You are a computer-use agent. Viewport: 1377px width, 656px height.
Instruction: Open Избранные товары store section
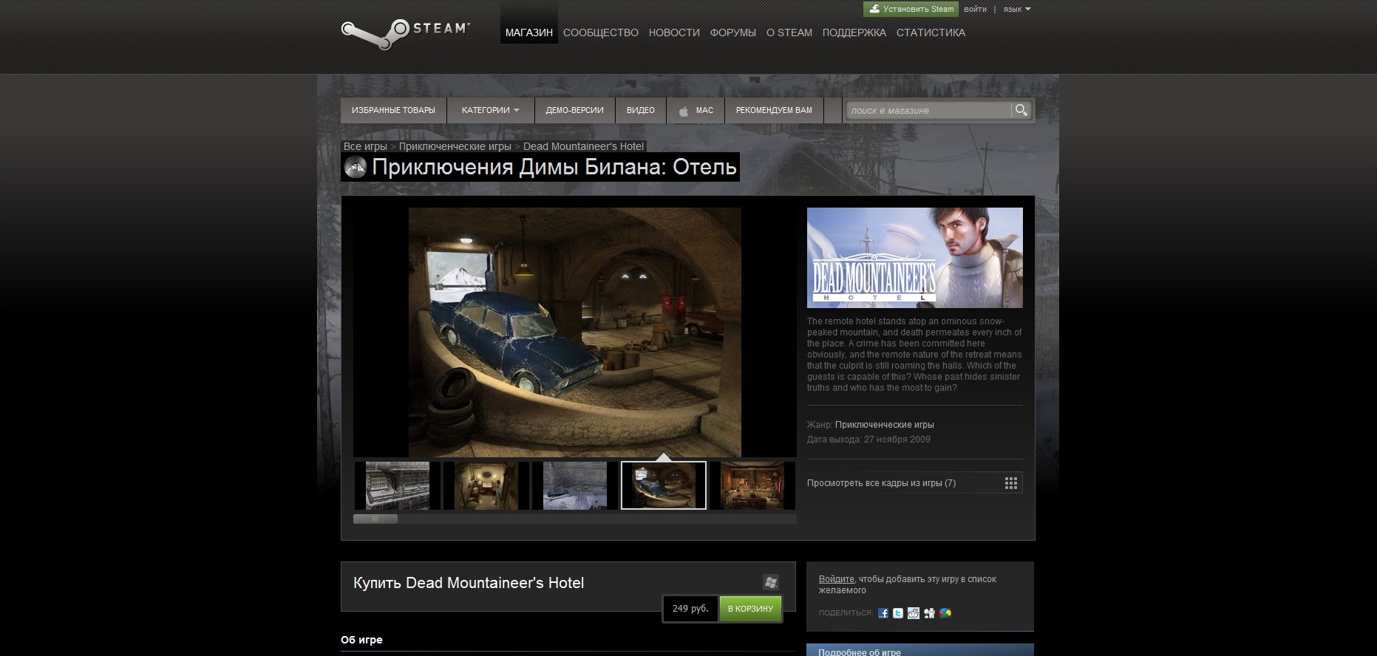pyautogui.click(x=393, y=110)
